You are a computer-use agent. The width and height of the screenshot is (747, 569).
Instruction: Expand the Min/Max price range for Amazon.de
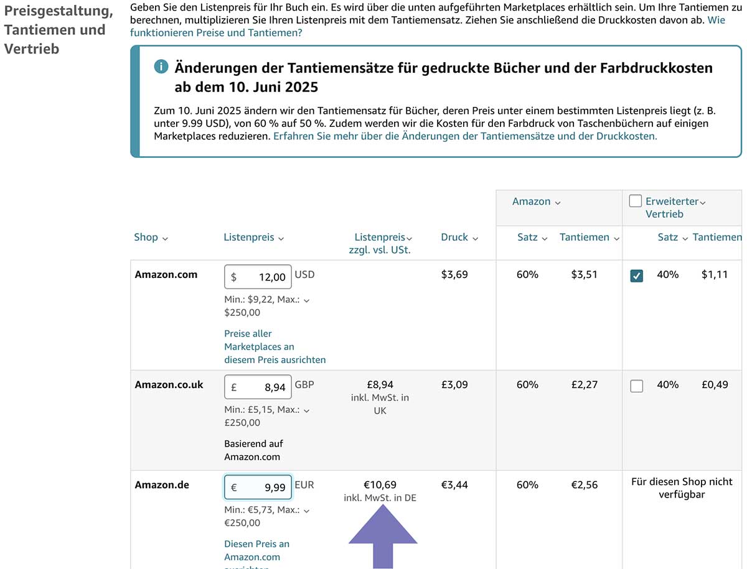coord(306,511)
